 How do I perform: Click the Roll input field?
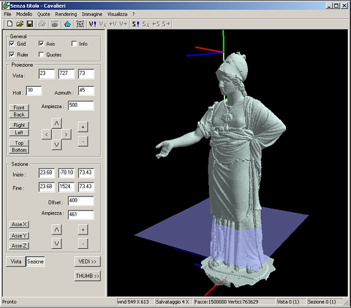click(x=34, y=91)
